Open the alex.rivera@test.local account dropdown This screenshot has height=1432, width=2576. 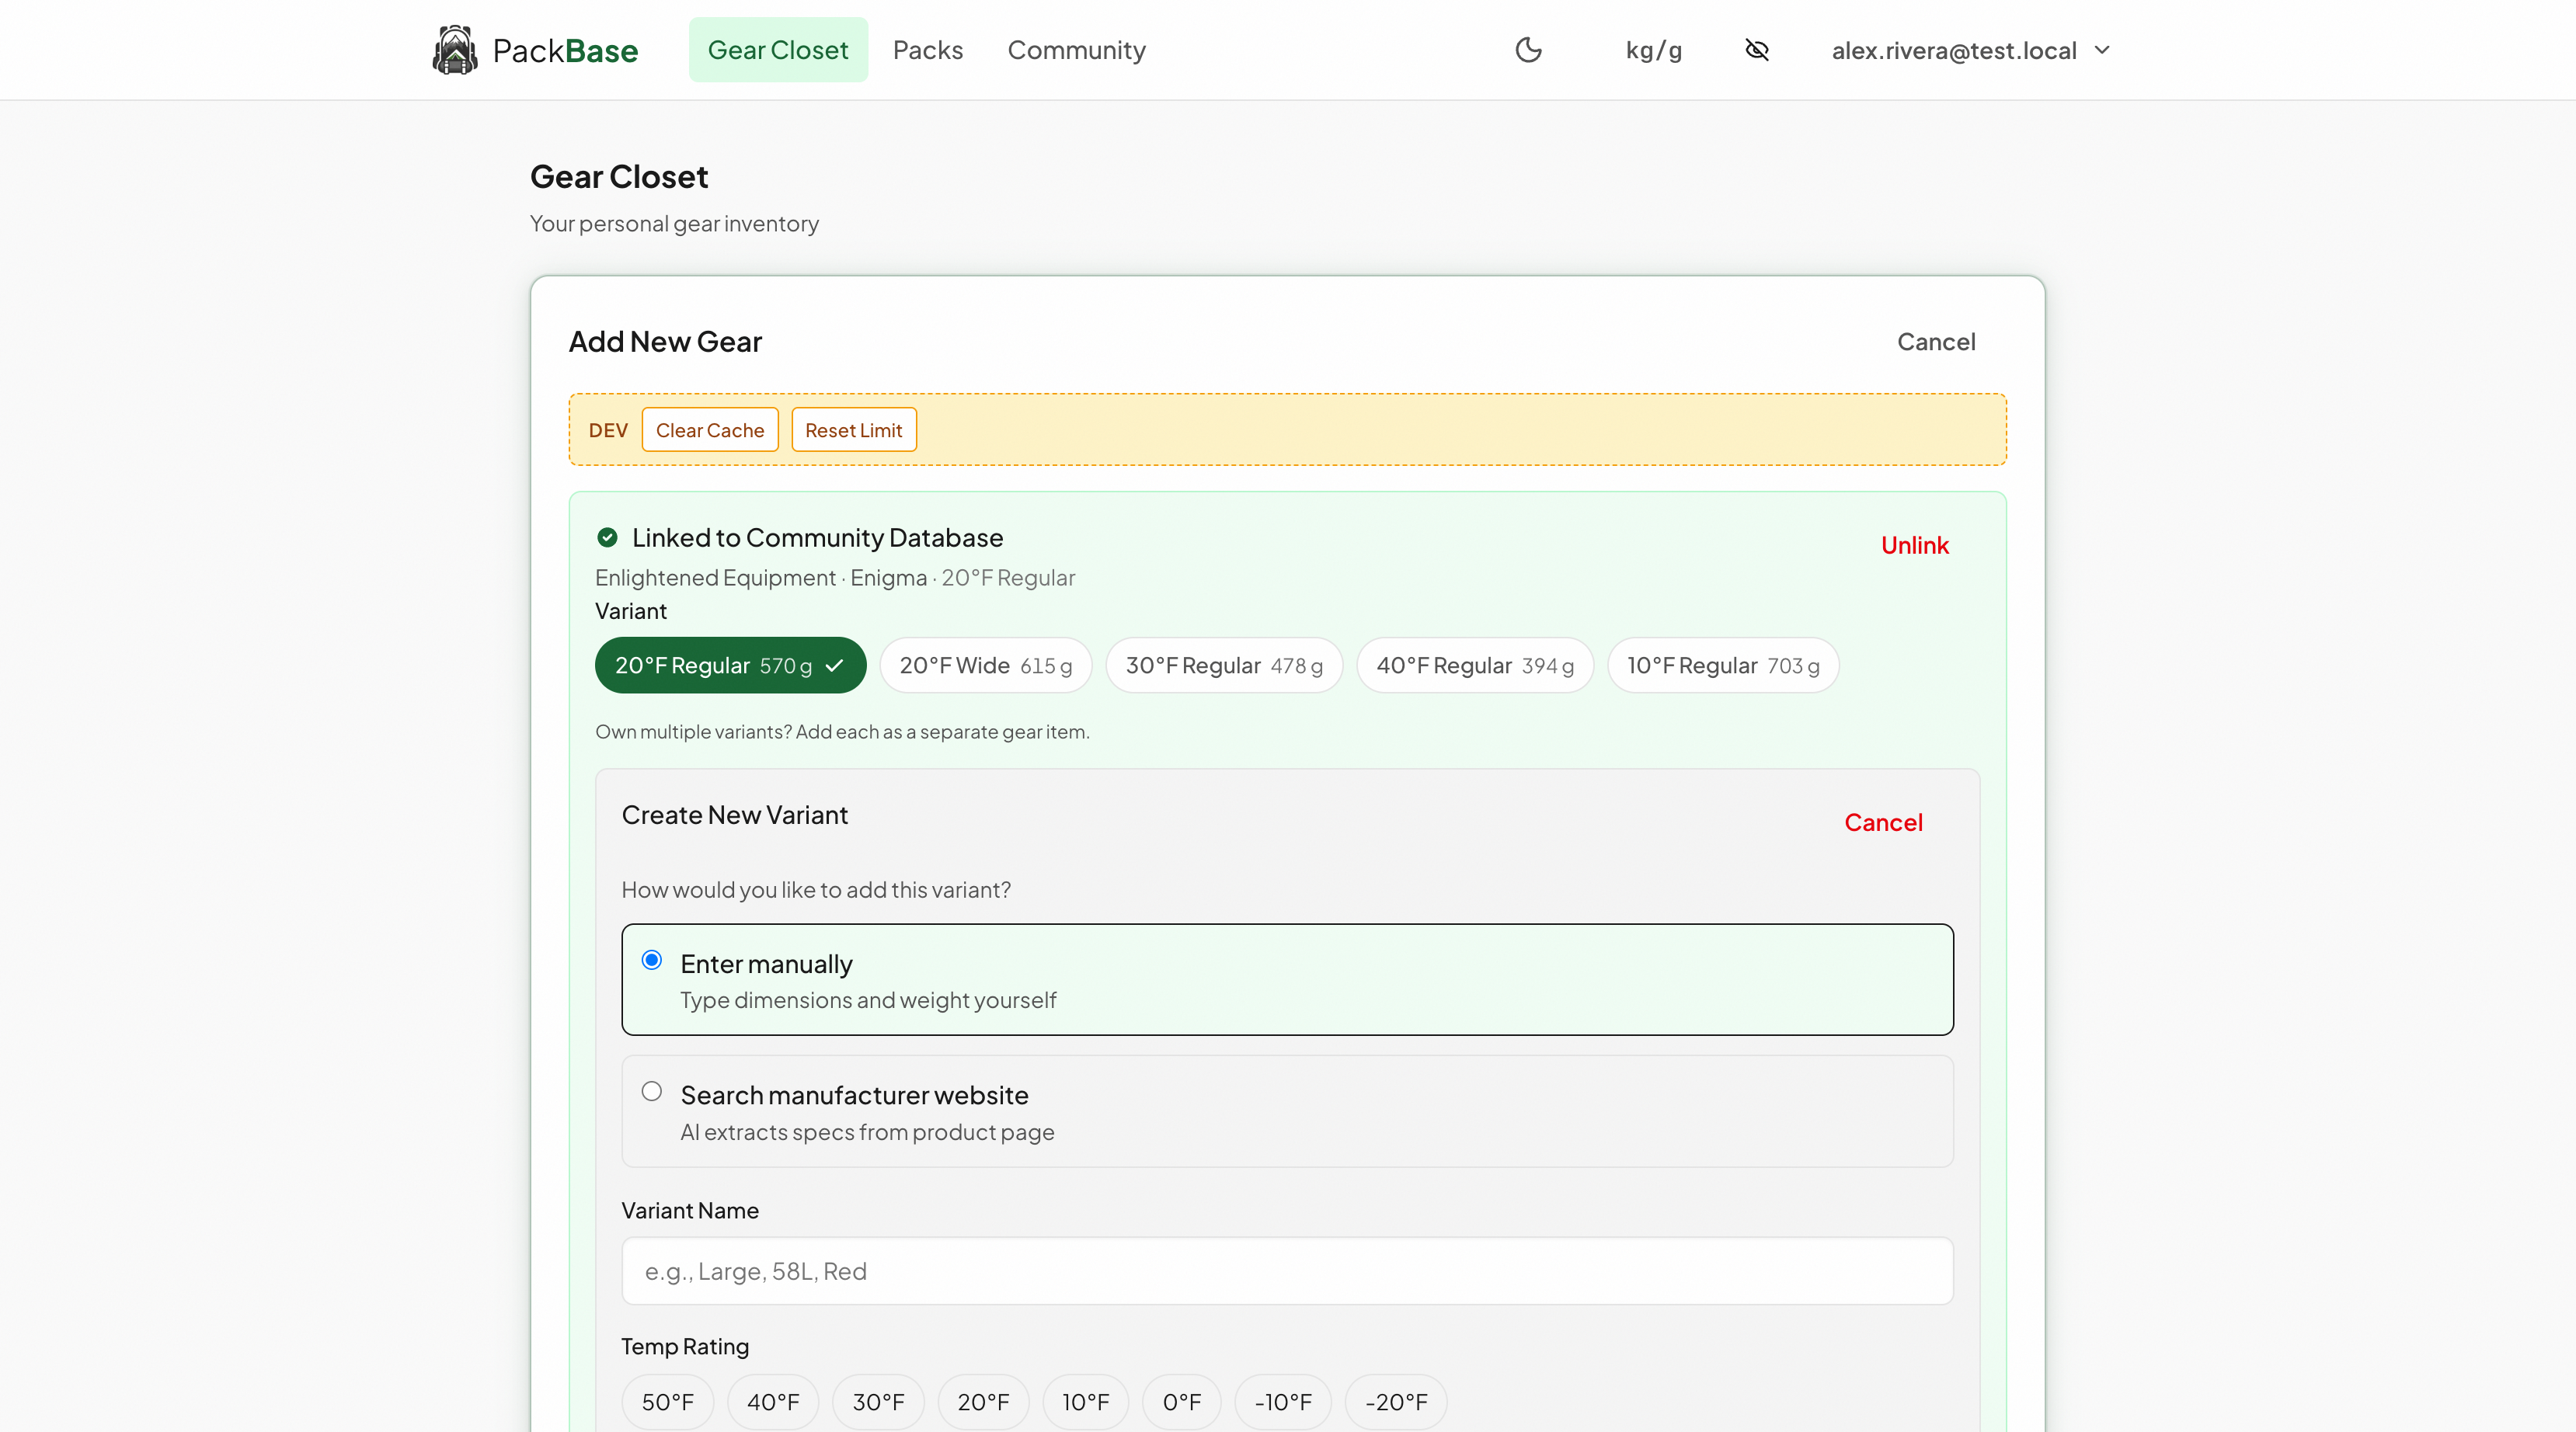point(1970,50)
